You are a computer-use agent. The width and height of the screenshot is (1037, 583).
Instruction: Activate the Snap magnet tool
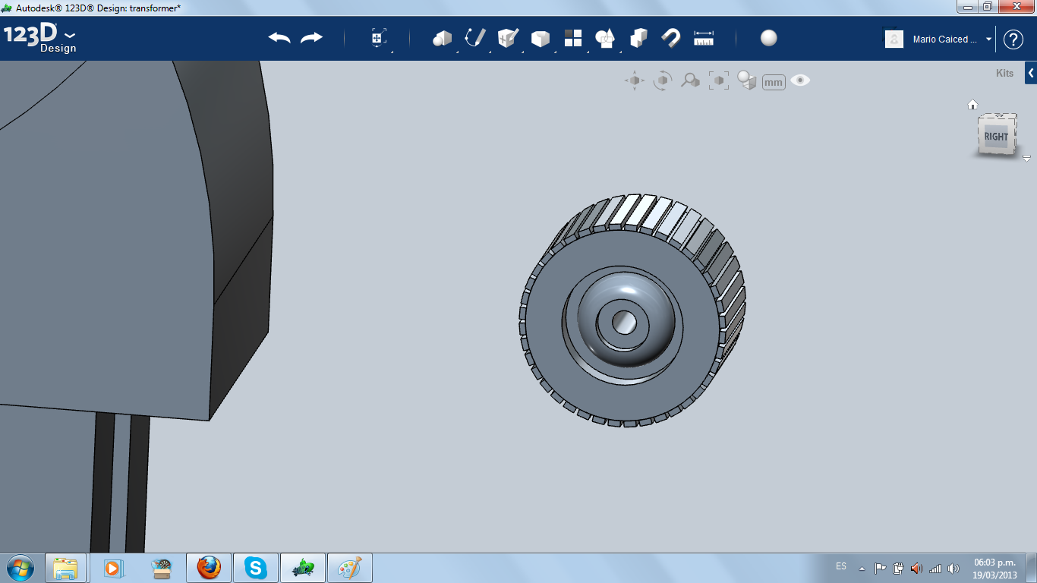click(x=671, y=38)
